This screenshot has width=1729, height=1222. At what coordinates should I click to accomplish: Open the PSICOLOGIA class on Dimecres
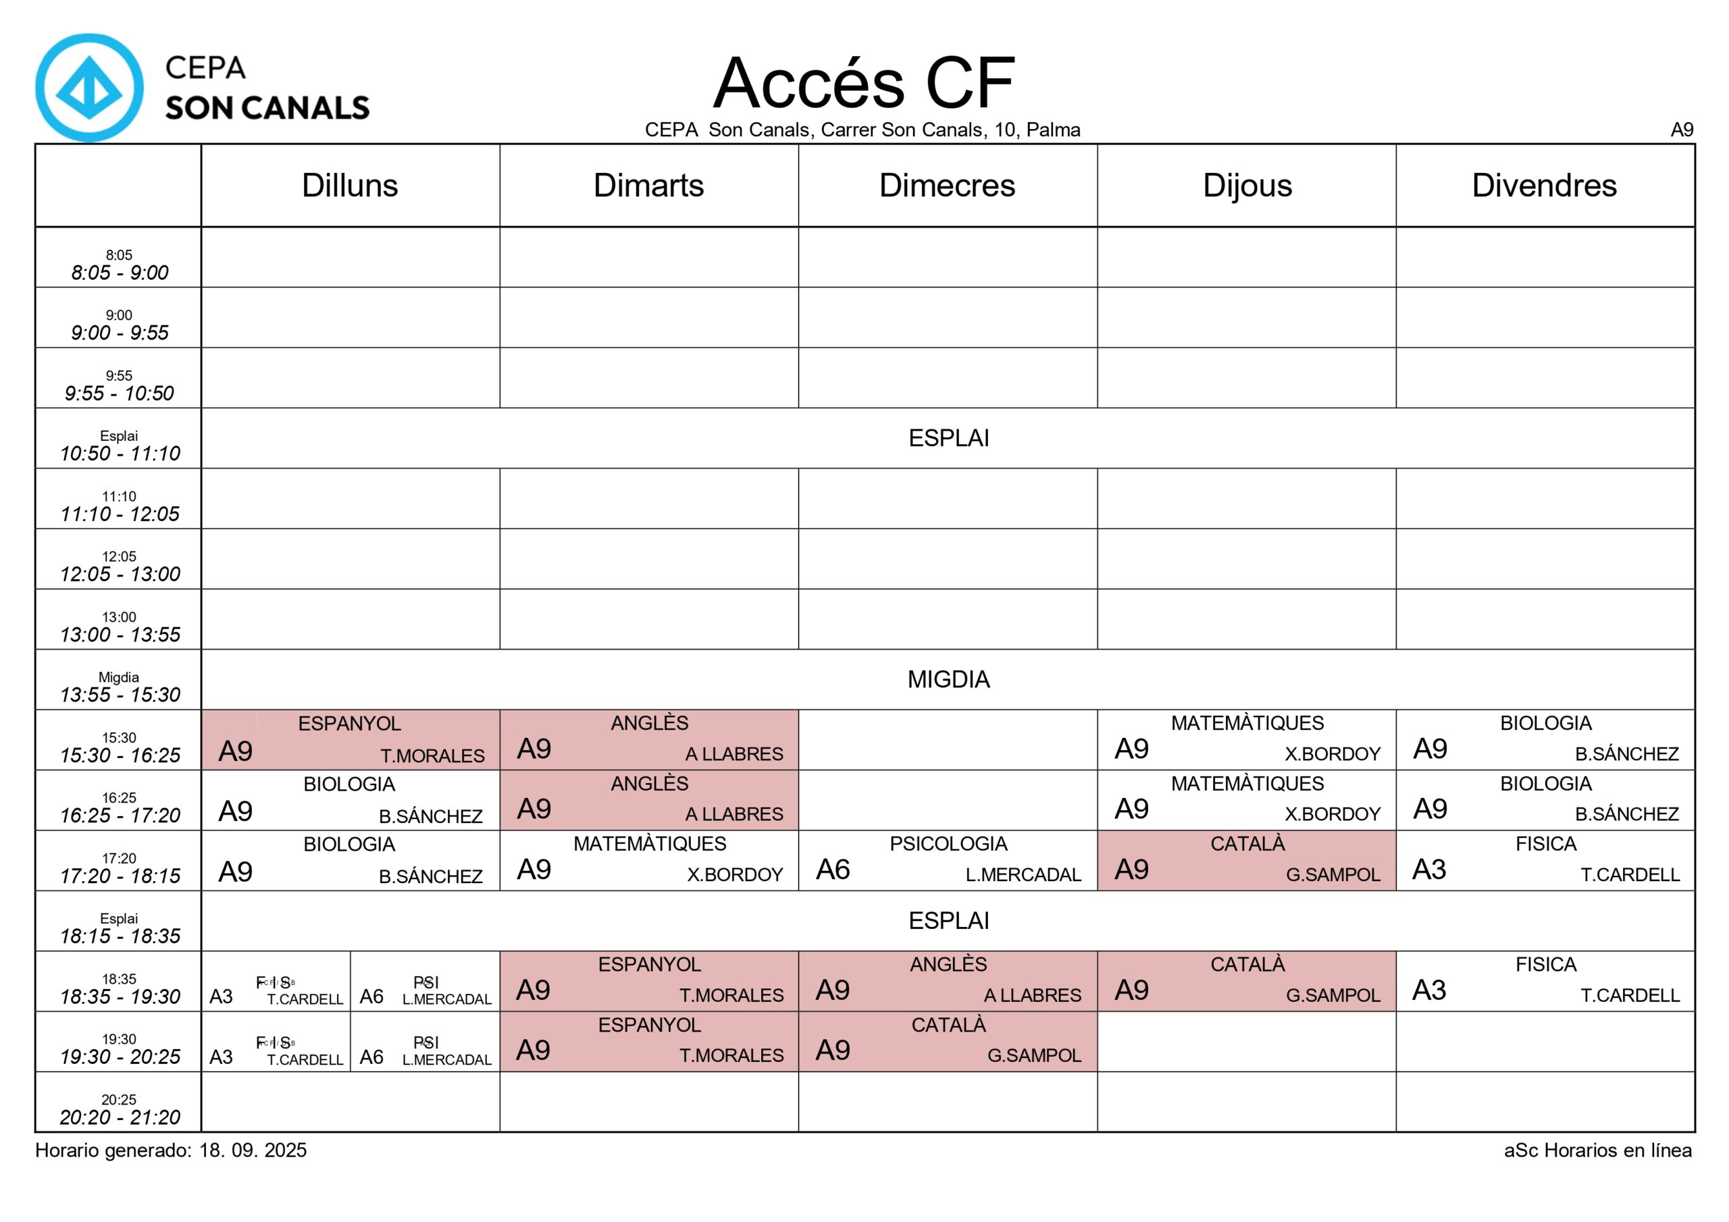coord(948,860)
